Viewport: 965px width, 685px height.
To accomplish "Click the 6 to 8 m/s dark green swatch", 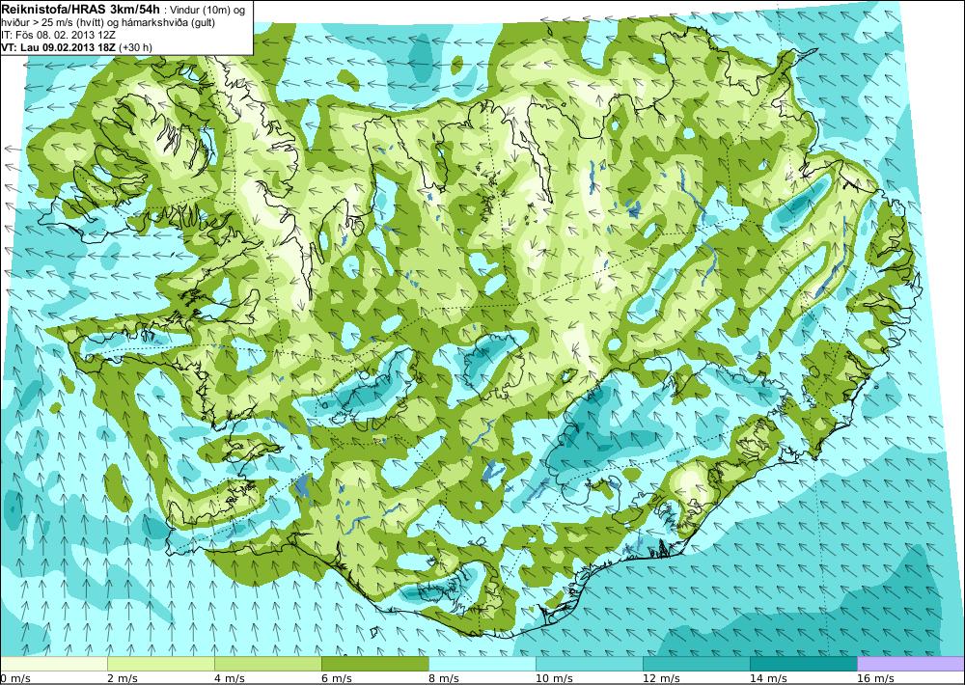I will coord(375,664).
